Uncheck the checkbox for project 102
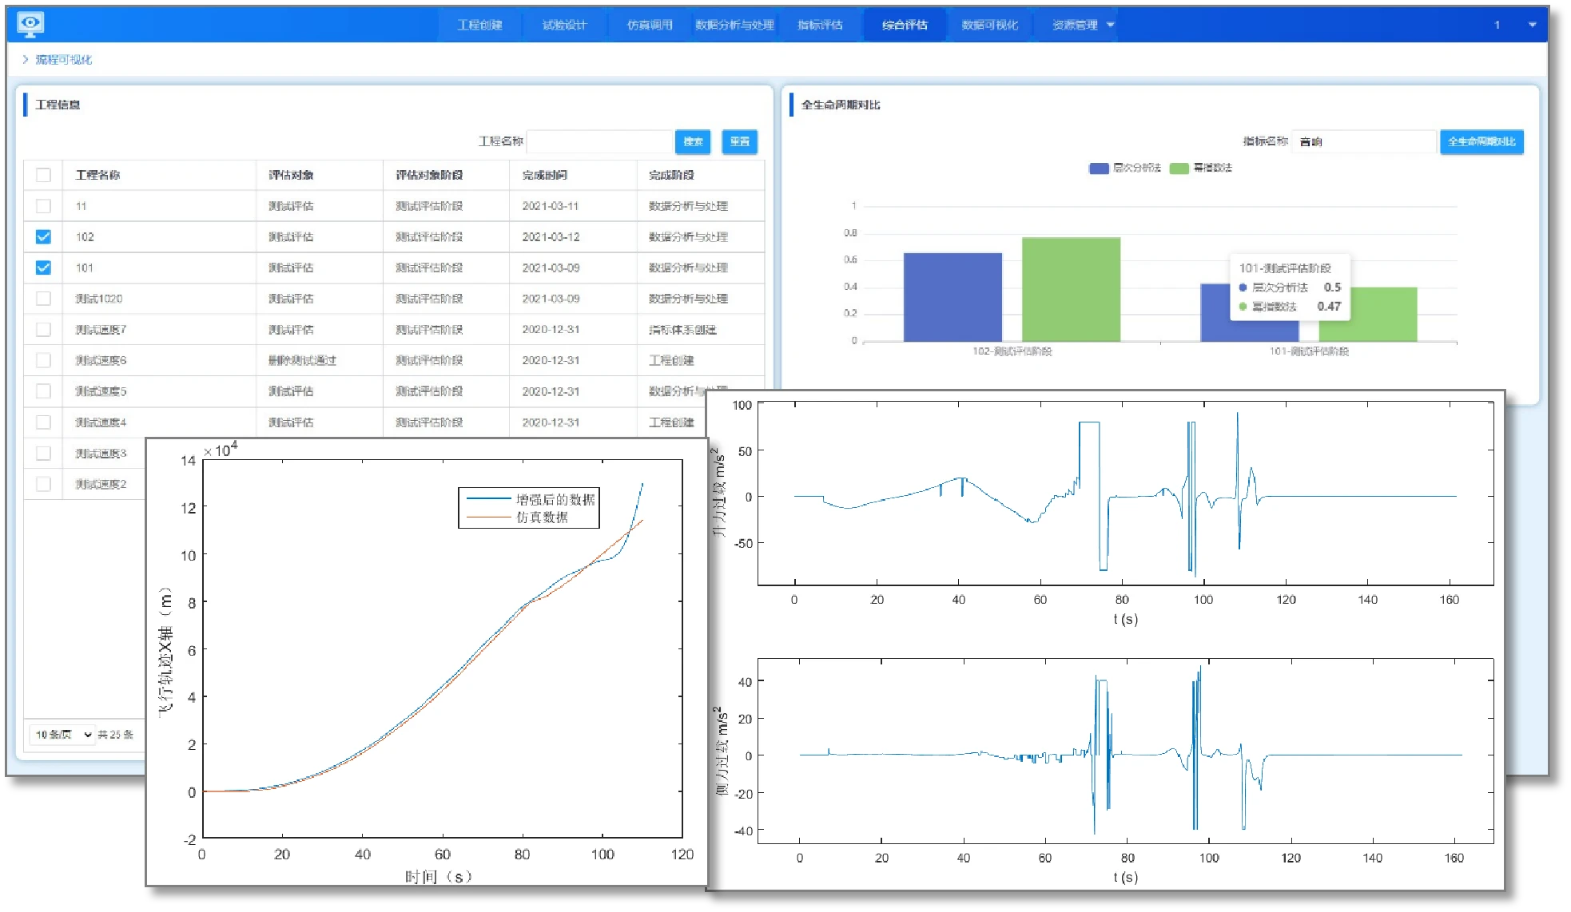 click(44, 237)
